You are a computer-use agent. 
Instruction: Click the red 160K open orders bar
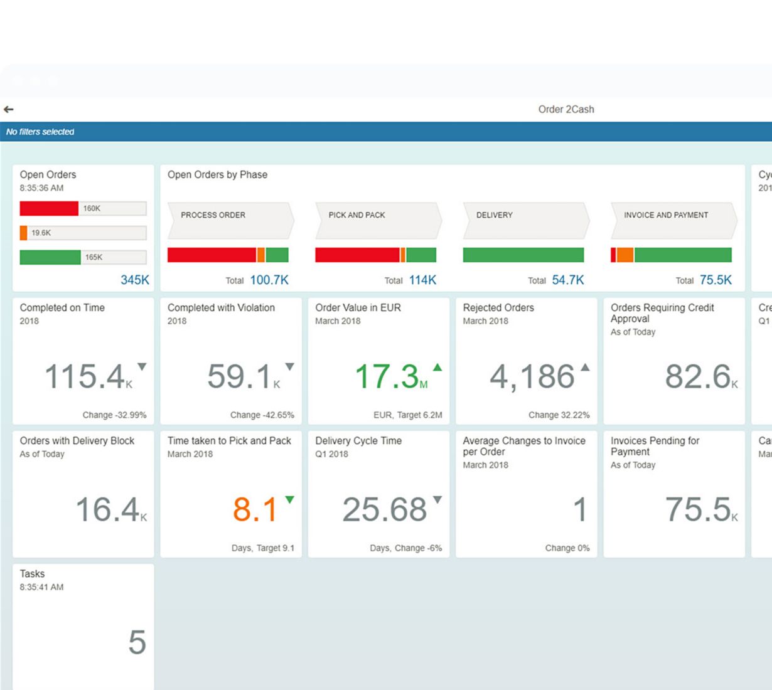49,208
